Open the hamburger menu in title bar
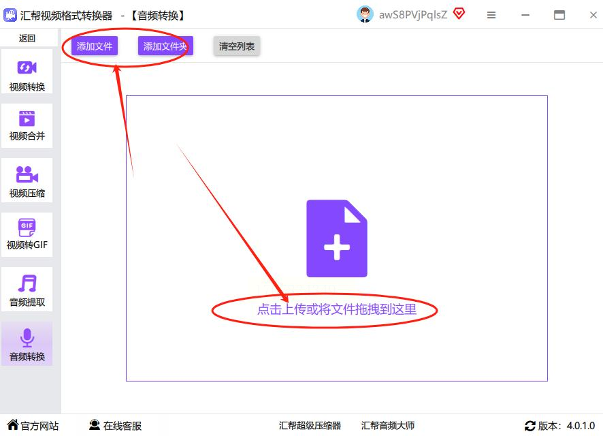Viewport: 603px width, 436px height. pyautogui.click(x=491, y=15)
